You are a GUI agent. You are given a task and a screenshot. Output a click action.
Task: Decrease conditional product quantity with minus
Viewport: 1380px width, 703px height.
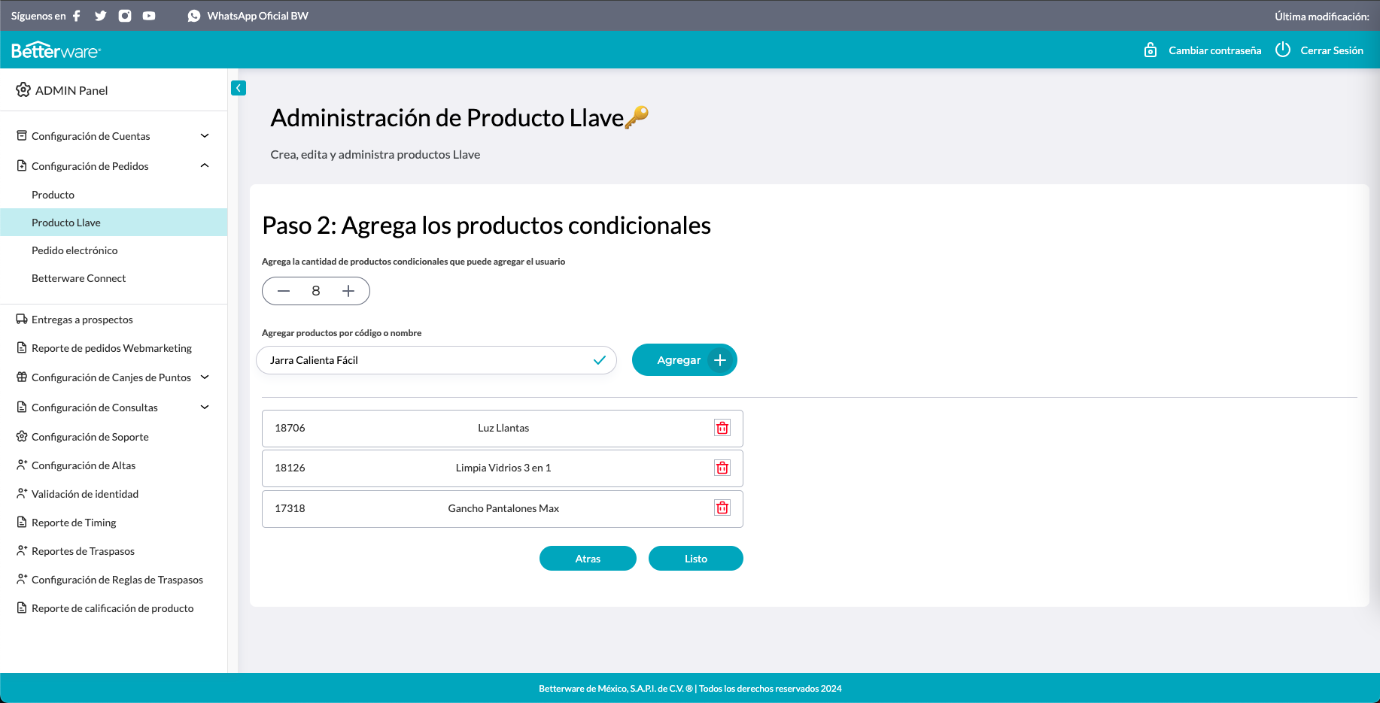point(284,291)
